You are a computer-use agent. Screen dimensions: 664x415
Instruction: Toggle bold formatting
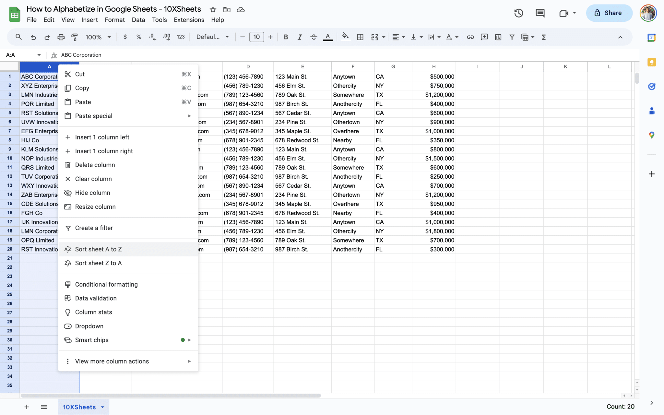point(286,37)
